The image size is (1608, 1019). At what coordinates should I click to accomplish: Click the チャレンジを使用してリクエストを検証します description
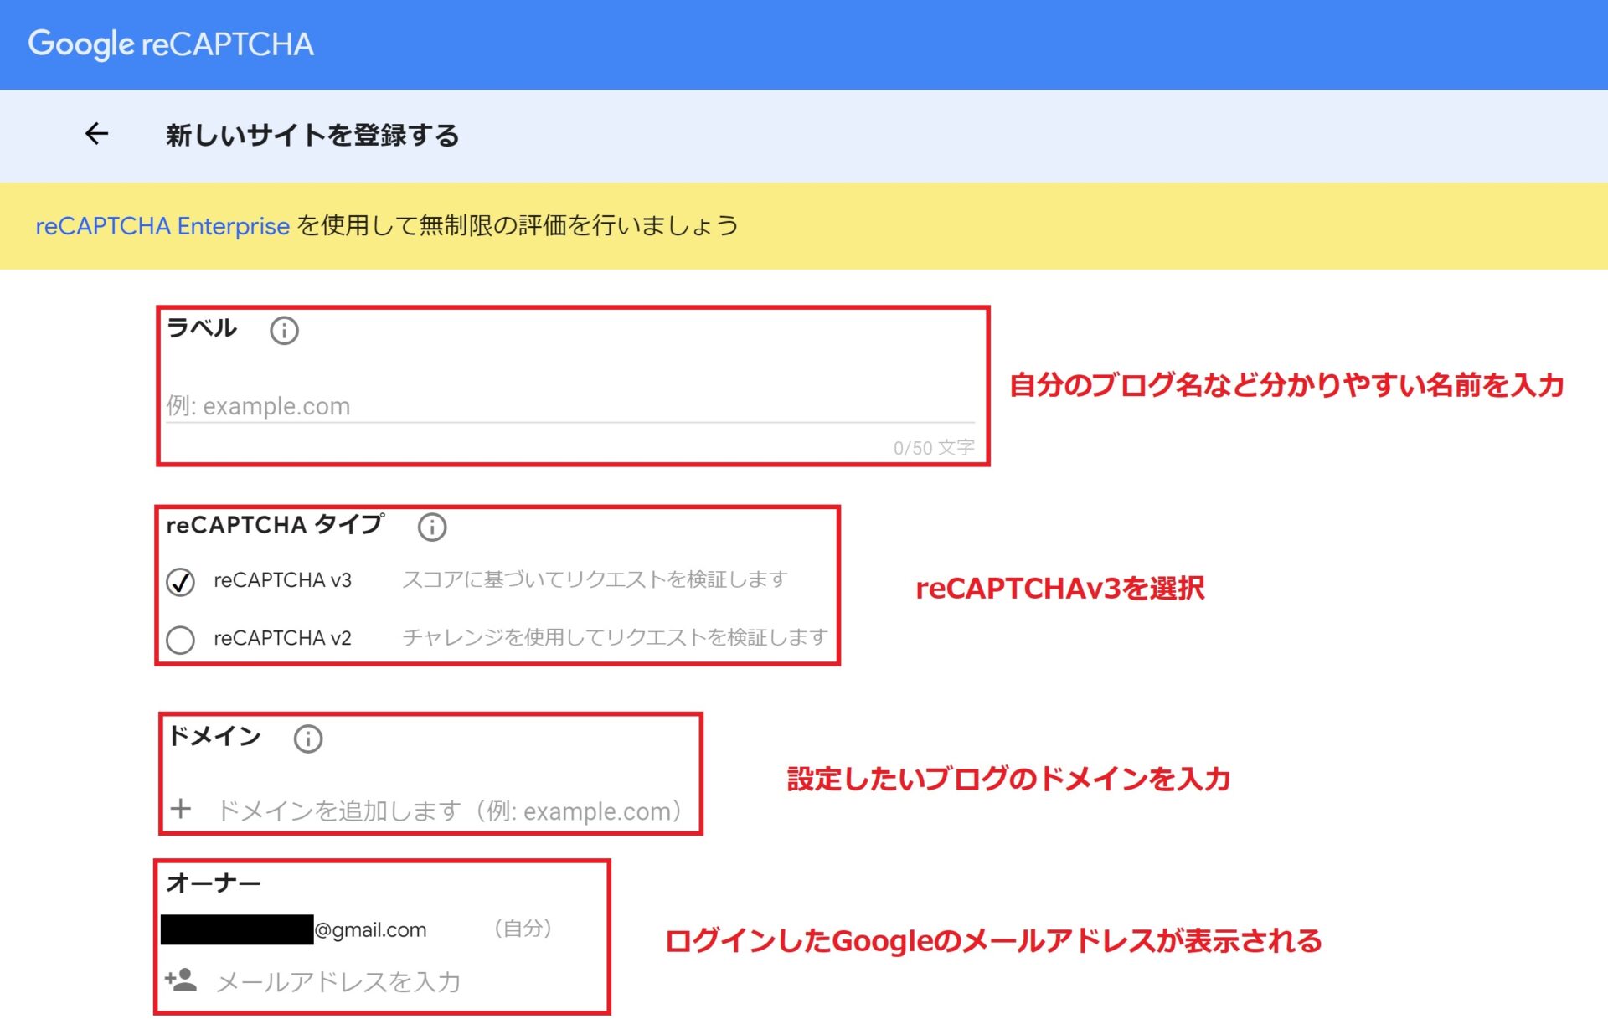615,637
